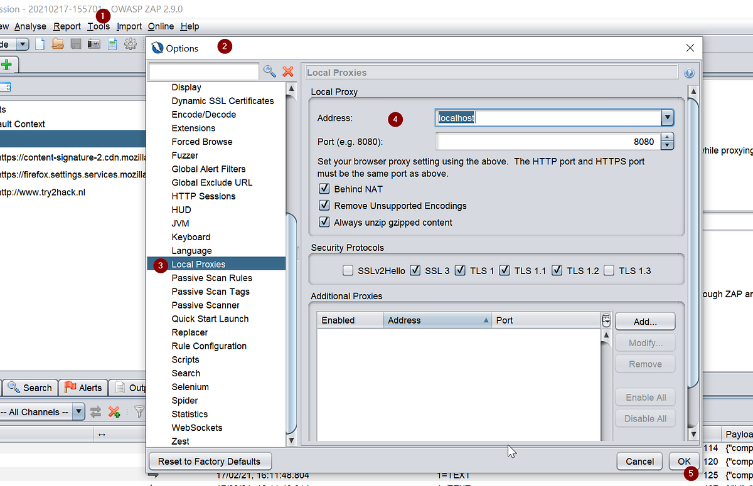Open the ZAP mode dropdown at top left
Viewport: 753px width, 486px height.
pos(23,44)
